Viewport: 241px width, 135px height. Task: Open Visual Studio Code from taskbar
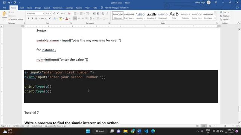(146, 131)
